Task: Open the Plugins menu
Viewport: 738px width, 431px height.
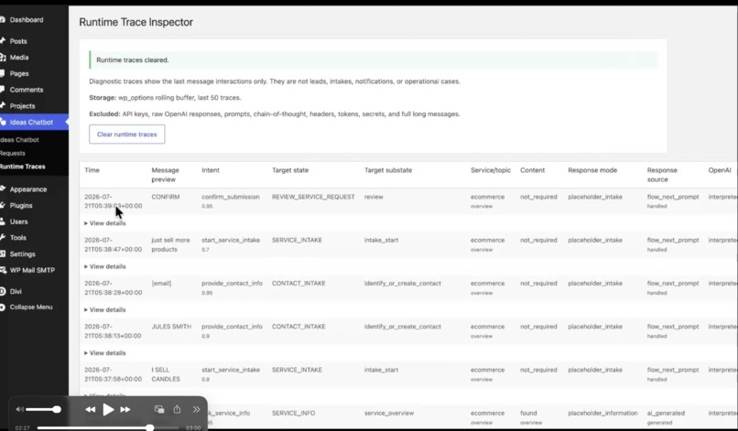Action: [21, 205]
